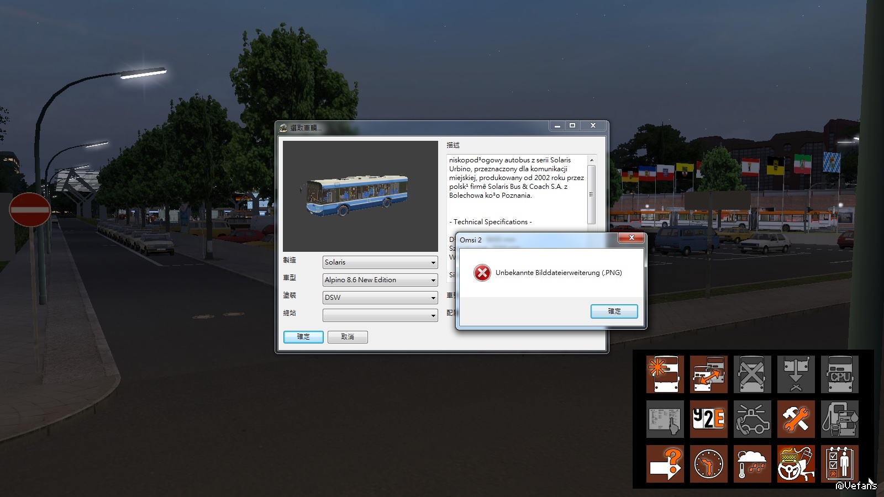The height and width of the screenshot is (497, 884).
Task: Click the description scrollbar up arrow
Action: (592, 160)
